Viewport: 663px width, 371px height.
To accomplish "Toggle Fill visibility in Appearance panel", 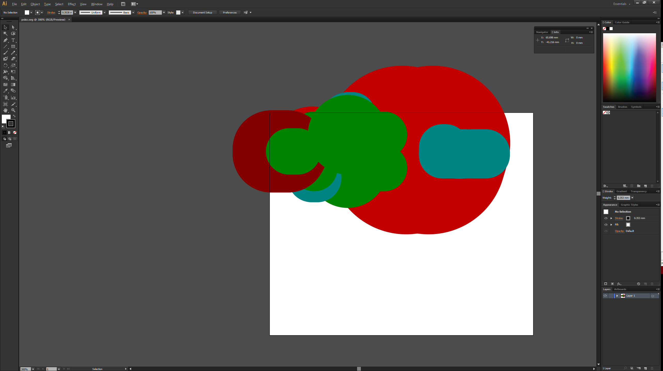I will click(x=606, y=225).
